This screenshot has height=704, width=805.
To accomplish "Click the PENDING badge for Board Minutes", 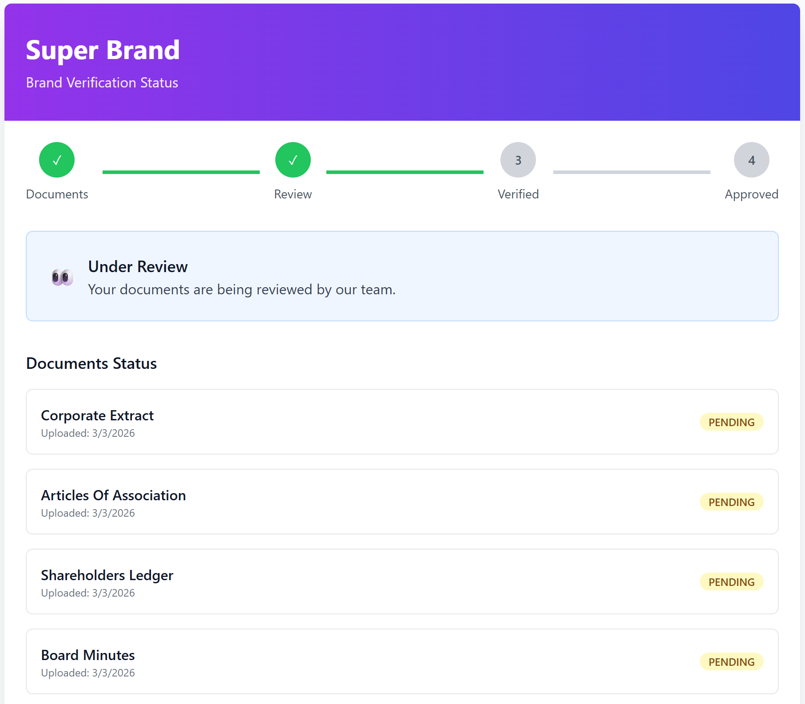I will pos(732,662).
